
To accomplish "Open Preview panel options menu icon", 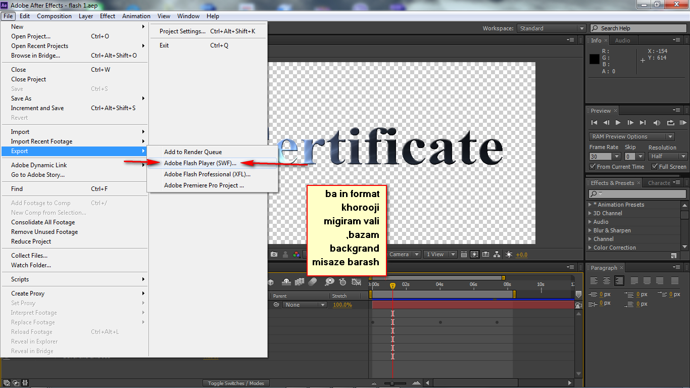I will click(x=676, y=110).
